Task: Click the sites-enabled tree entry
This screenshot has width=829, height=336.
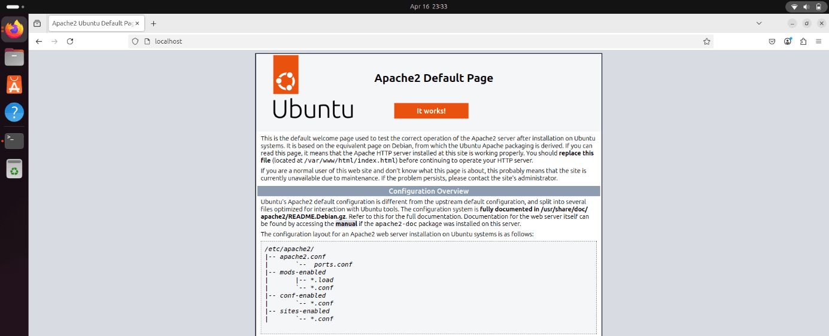Action: pyautogui.click(x=304, y=311)
